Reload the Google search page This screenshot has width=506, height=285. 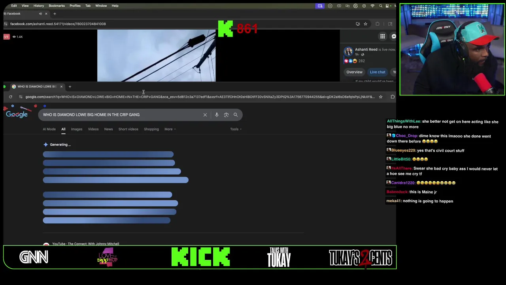[11, 97]
